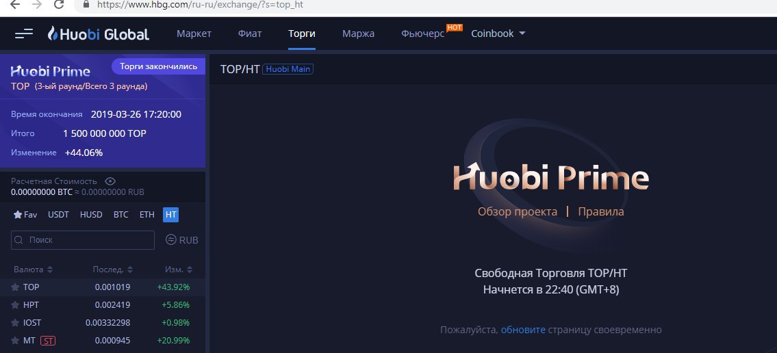Expand the Coinbook dropdown
Viewport: 777px width, 353px height.
498,34
